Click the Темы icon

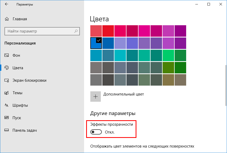click(x=7, y=93)
